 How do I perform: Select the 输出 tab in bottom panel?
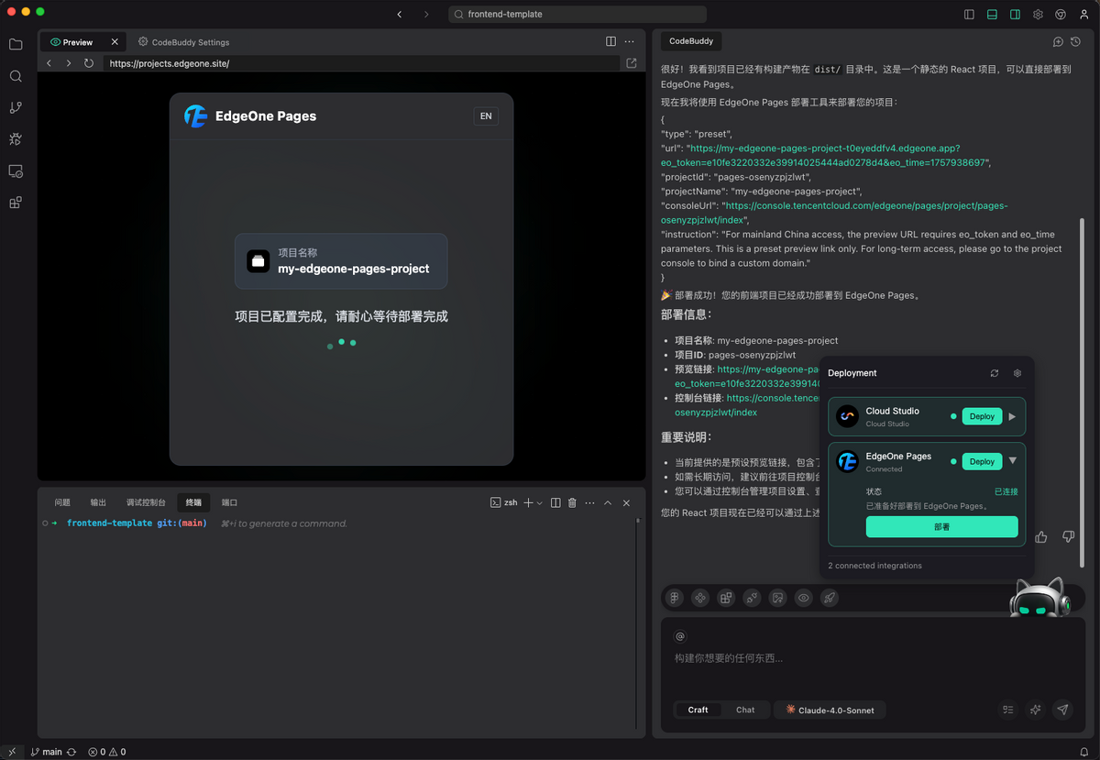coord(100,501)
